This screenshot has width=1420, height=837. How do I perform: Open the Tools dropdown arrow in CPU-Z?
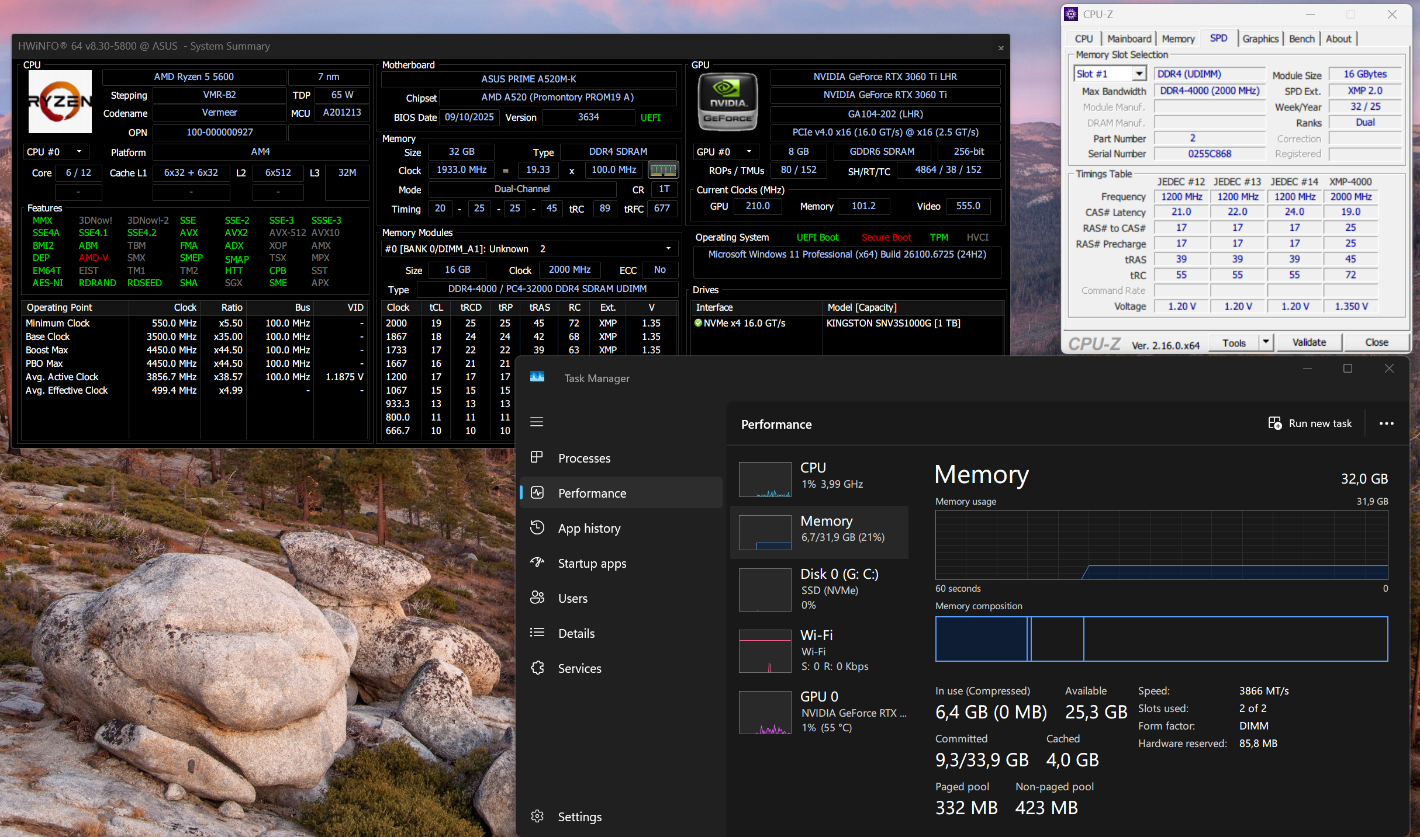(1266, 342)
